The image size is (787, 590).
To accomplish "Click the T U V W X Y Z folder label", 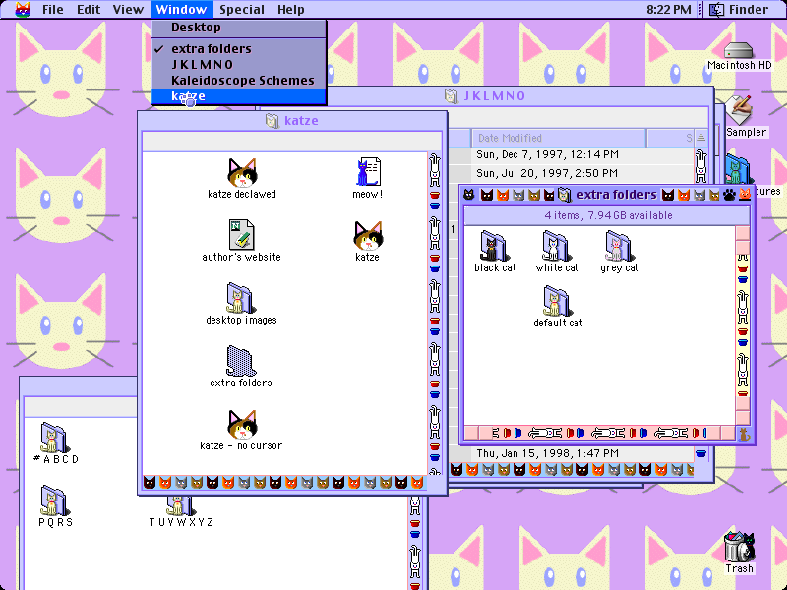I will [181, 522].
